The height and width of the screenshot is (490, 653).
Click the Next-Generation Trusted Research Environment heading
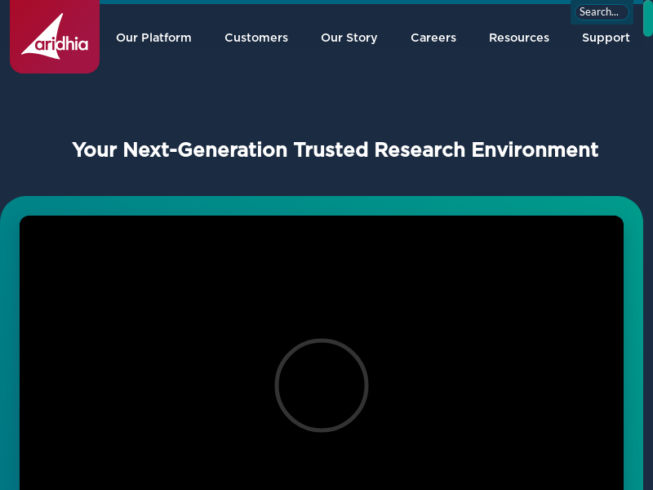335,150
